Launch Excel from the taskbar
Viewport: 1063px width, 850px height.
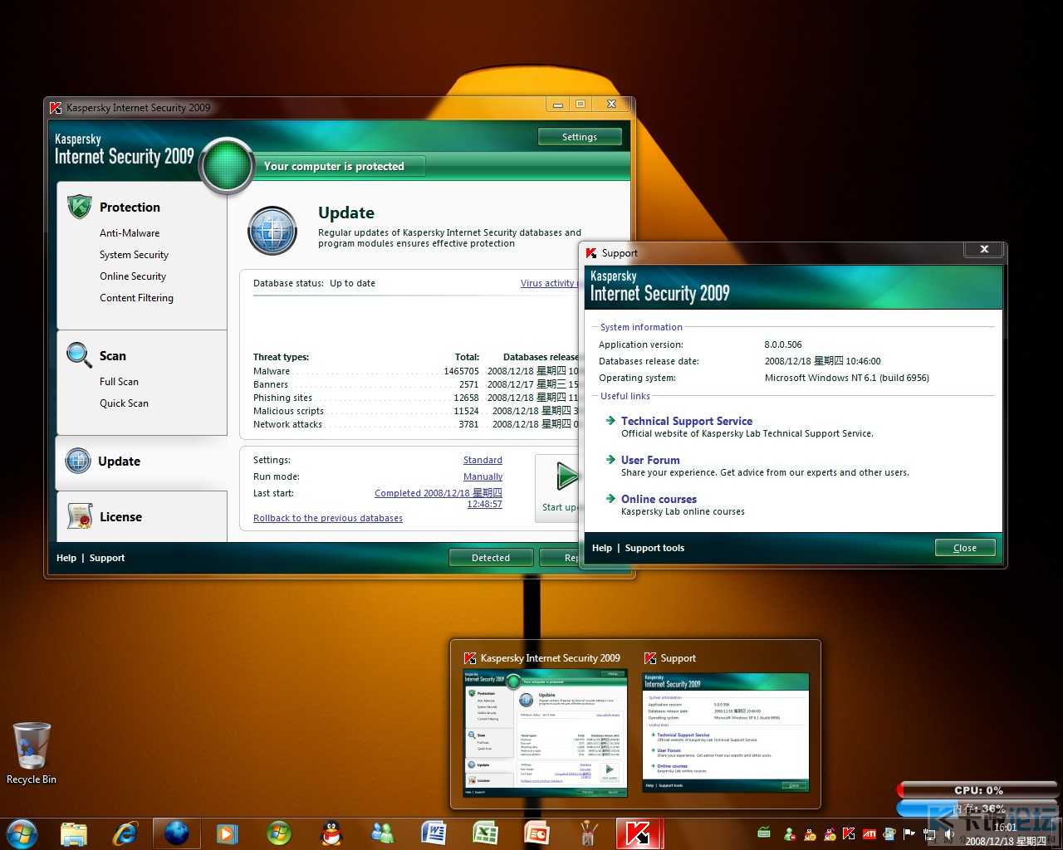[x=485, y=833]
